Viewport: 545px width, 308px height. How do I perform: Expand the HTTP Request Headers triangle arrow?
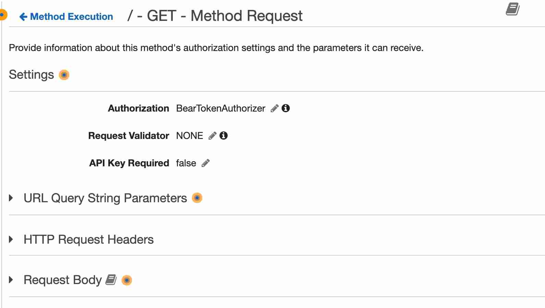[x=11, y=239]
